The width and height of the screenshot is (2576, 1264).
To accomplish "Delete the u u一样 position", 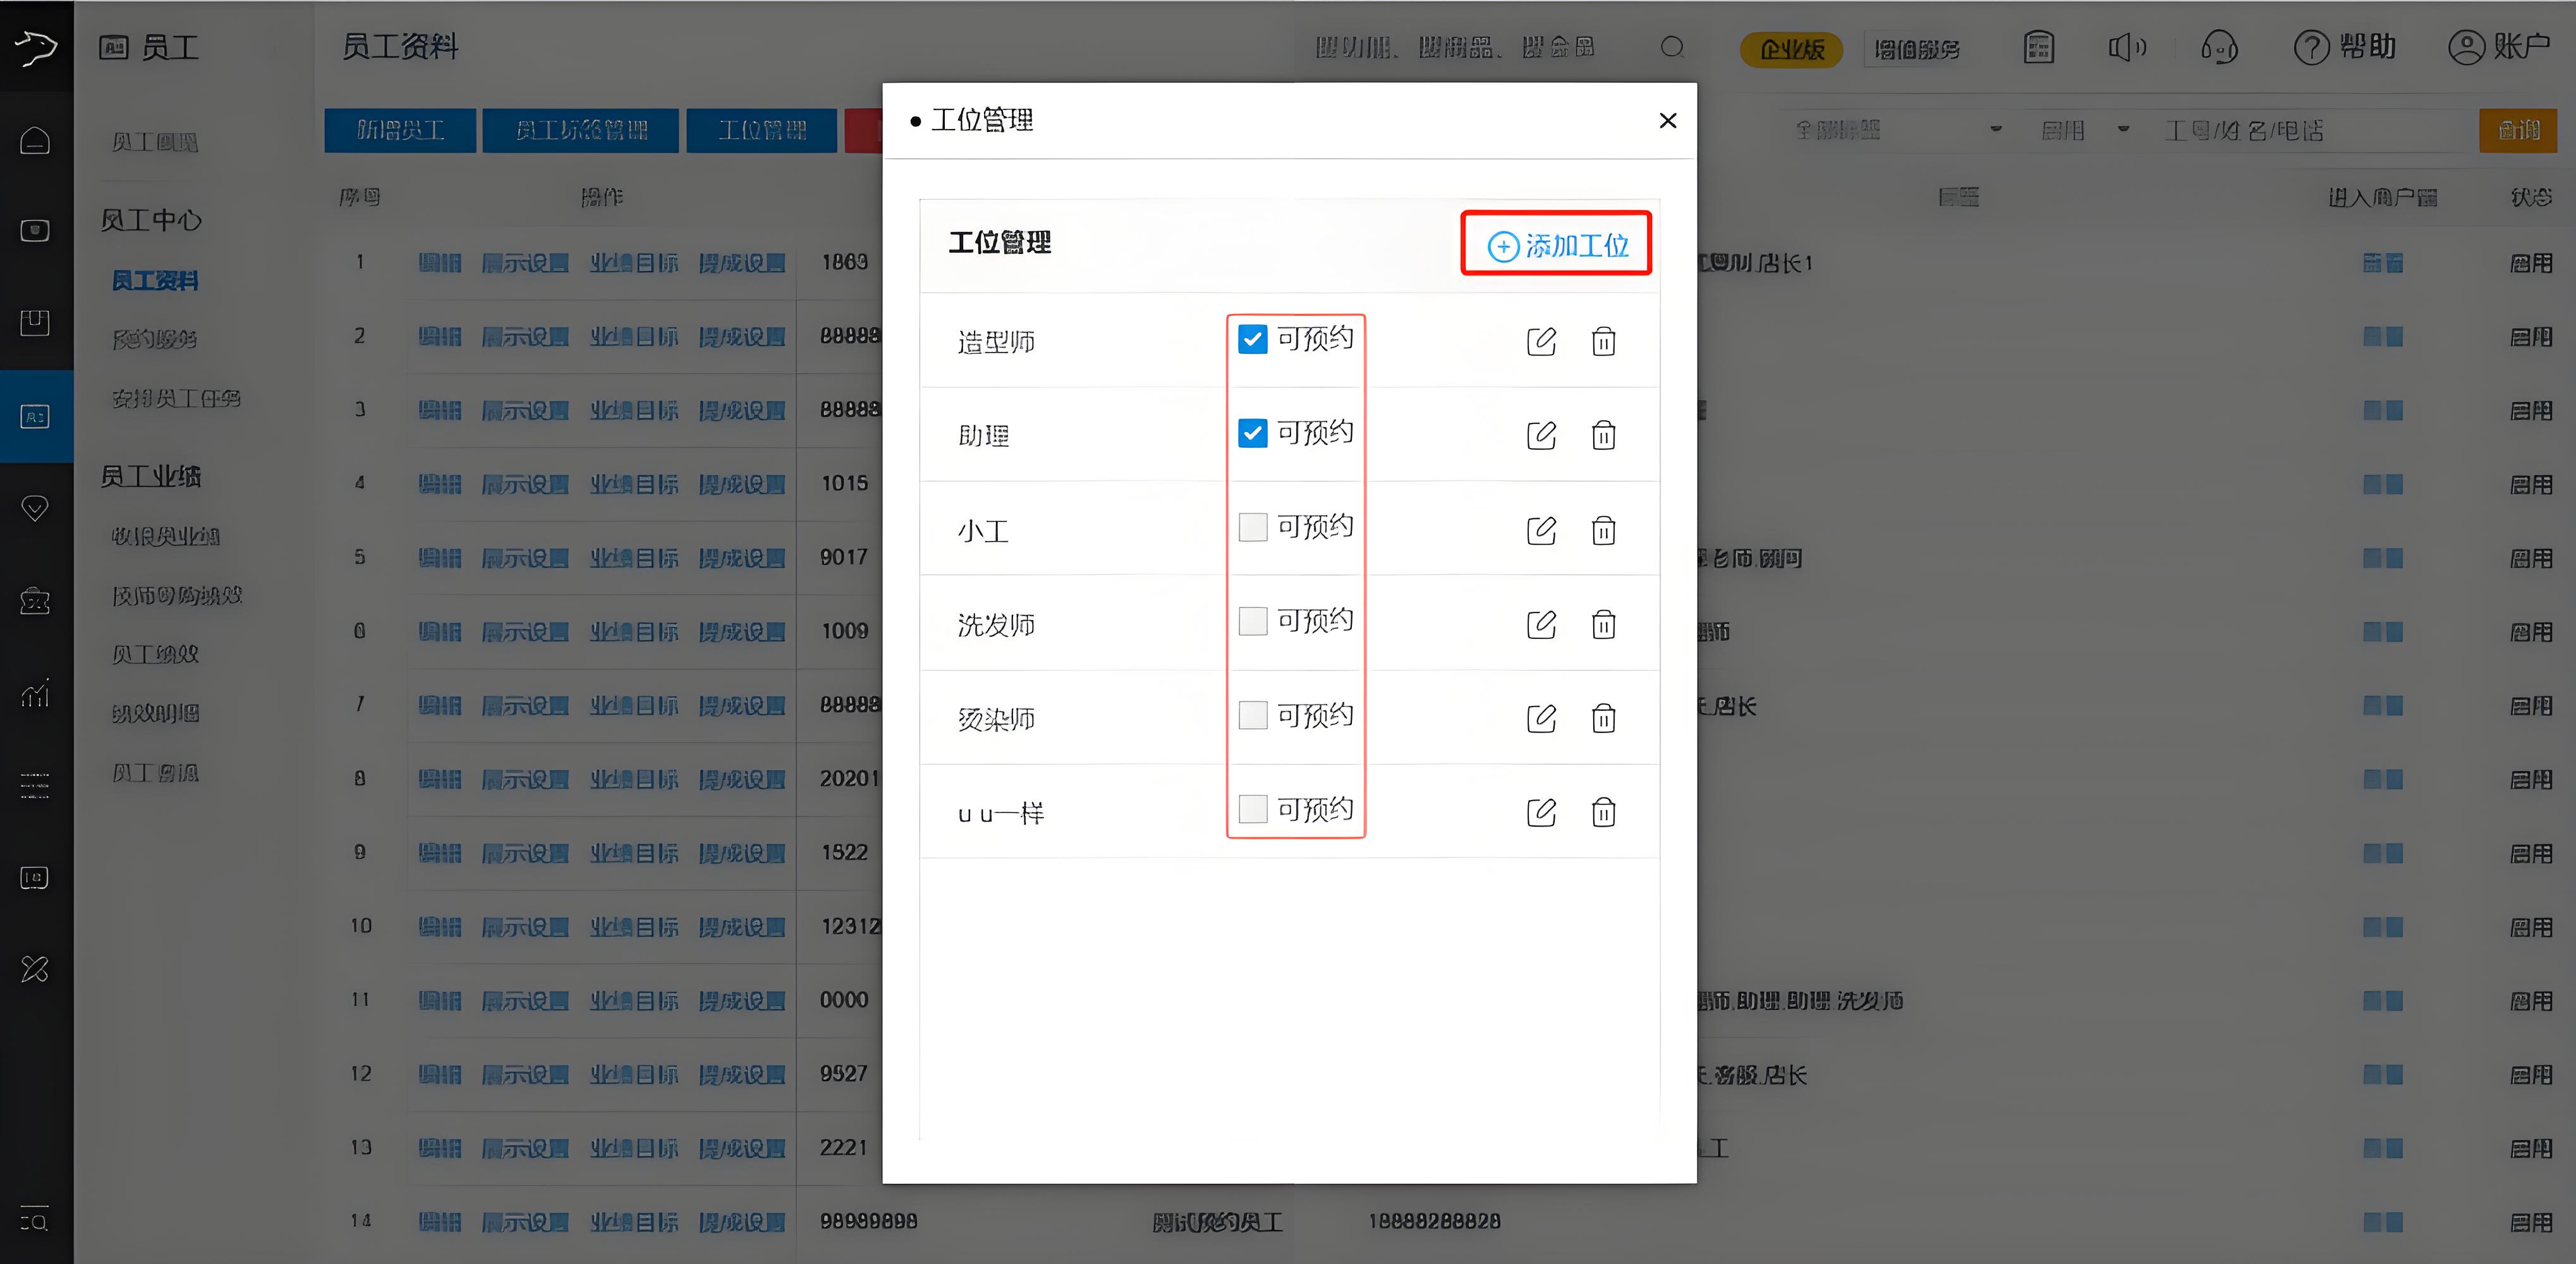I will (1603, 812).
